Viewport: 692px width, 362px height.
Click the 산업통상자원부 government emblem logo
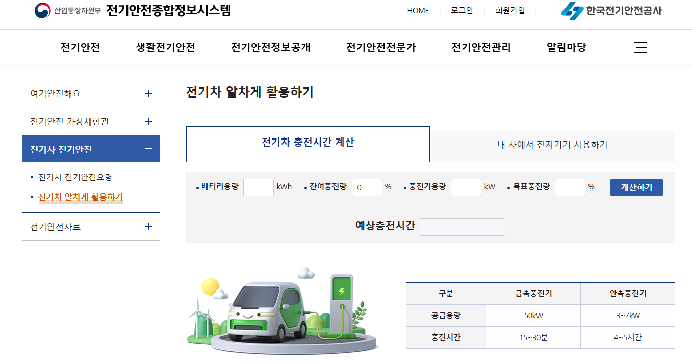coord(42,9)
